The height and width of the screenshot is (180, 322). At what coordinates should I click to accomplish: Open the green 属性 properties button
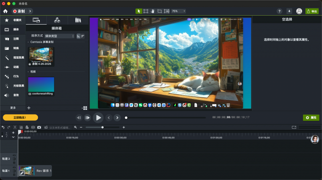tap(311, 117)
